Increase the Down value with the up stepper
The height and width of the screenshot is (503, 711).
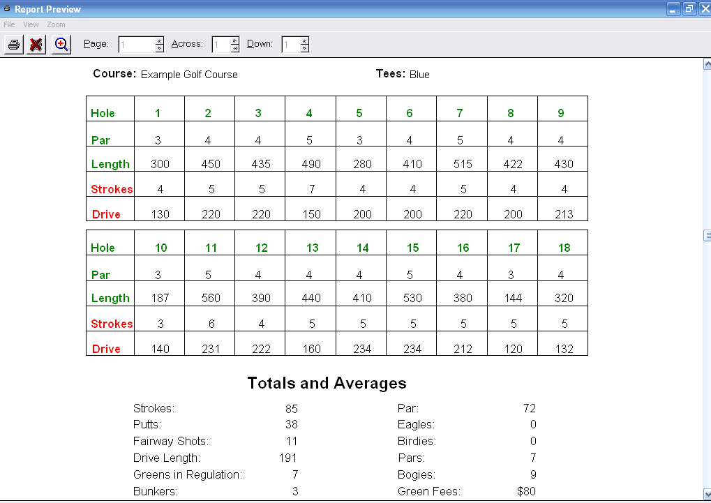coord(306,40)
